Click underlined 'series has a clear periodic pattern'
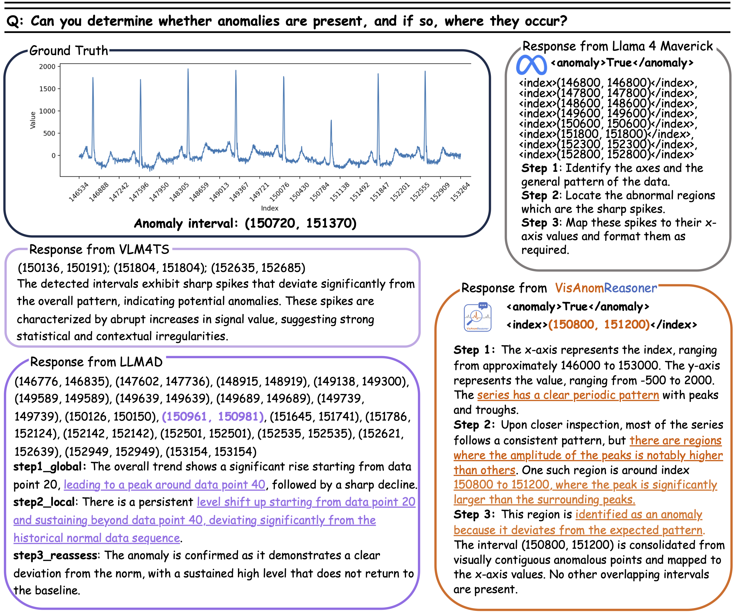 click(x=568, y=395)
